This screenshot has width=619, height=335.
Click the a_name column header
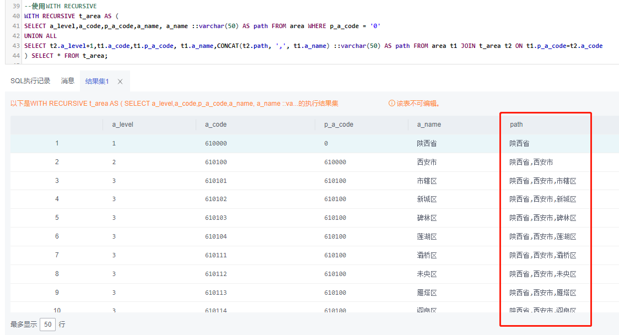tap(429, 125)
